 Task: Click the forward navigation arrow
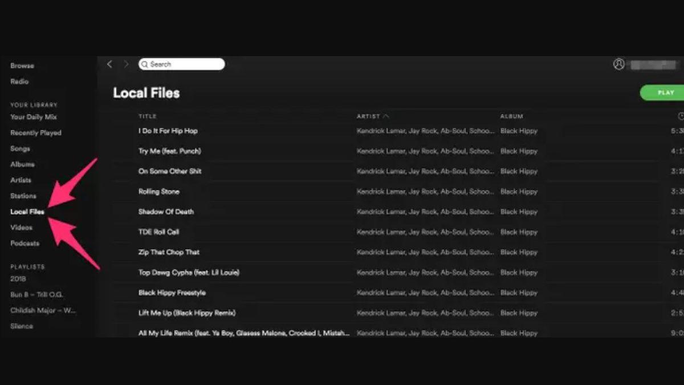125,64
